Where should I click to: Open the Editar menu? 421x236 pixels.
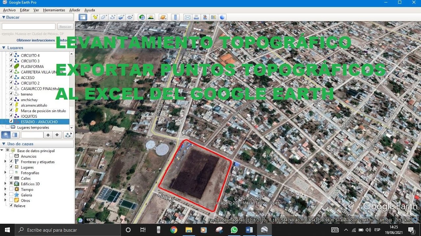click(25, 10)
